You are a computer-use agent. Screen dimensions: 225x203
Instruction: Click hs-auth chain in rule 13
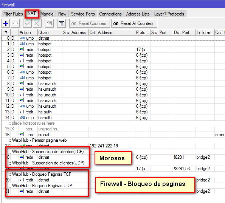pos(45,112)
